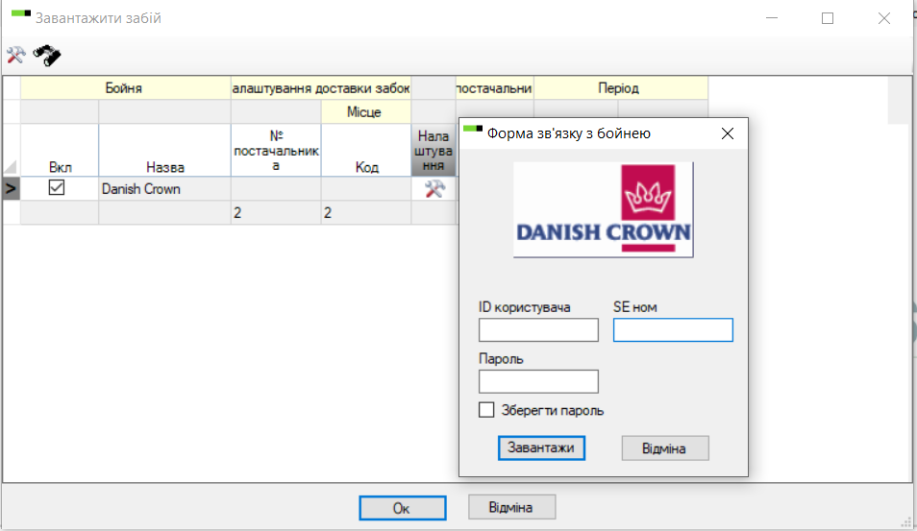Select the Danish Crown name cell
This screenshot has height=531, width=917.
pyautogui.click(x=165, y=189)
